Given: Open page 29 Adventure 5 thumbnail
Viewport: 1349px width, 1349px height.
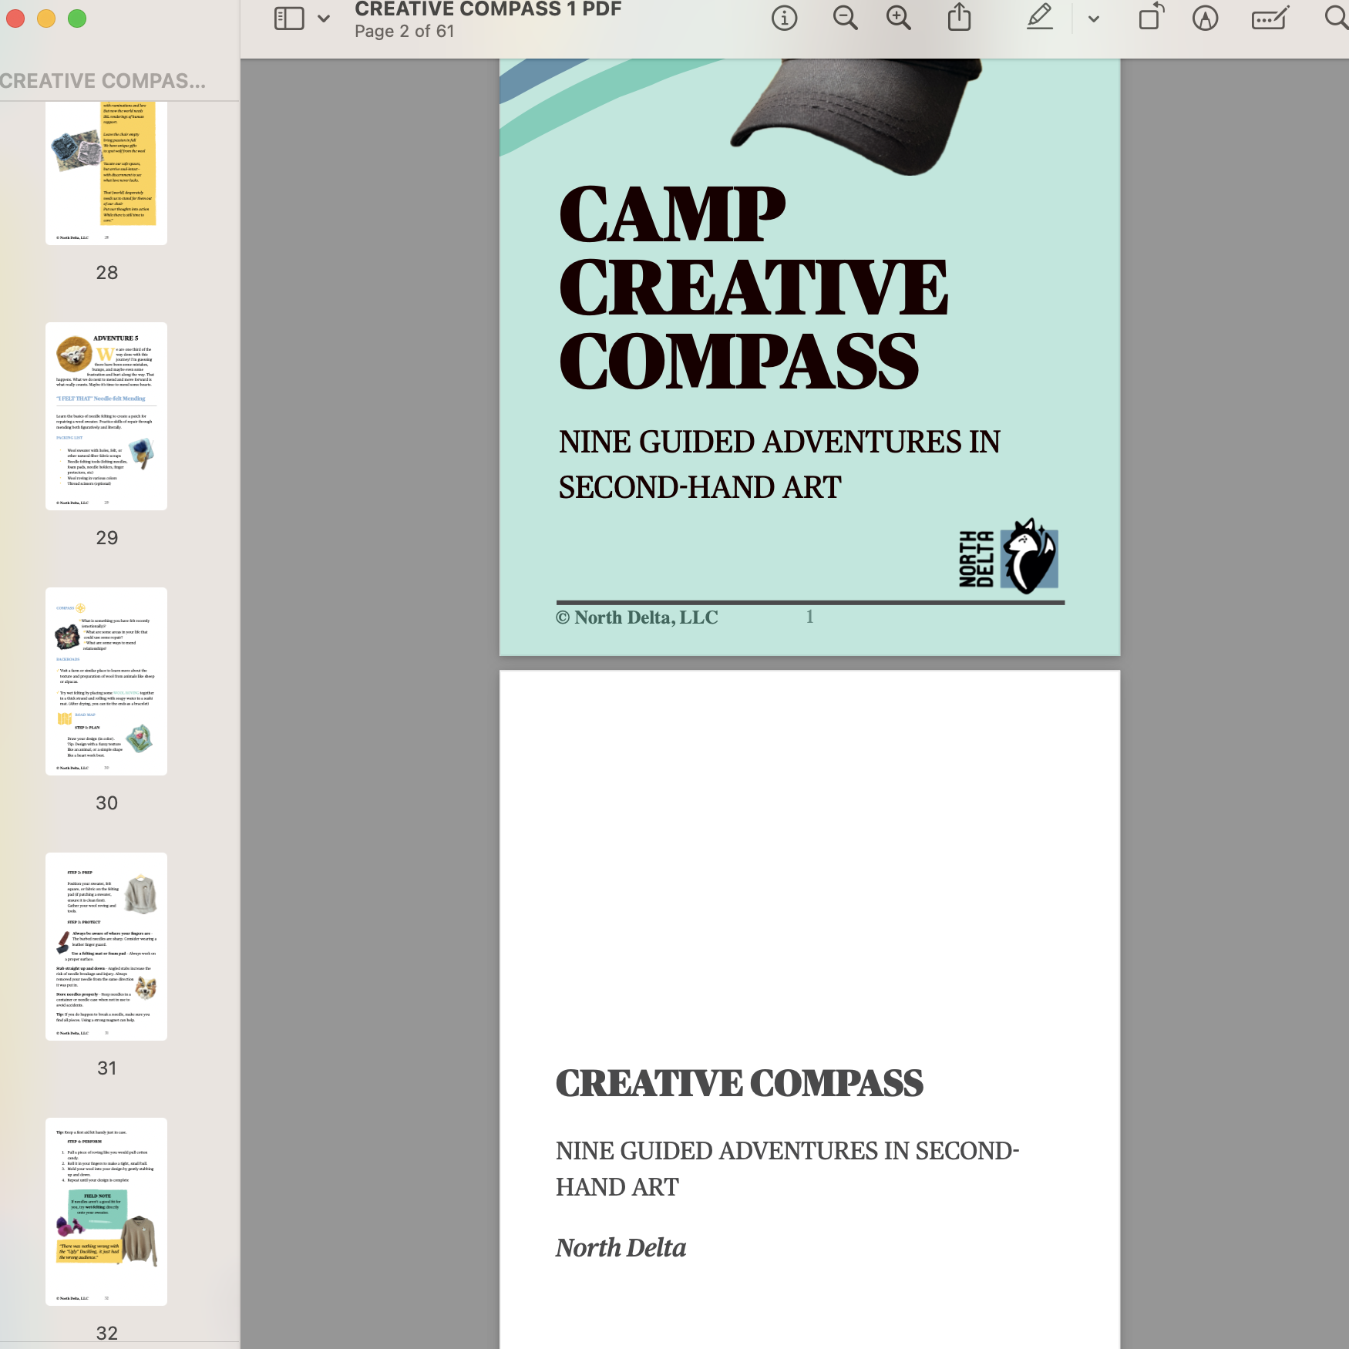Looking at the screenshot, I should (x=106, y=416).
